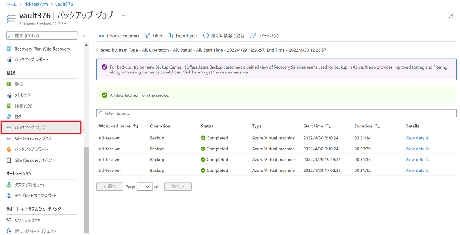Image resolution: width=460 pixels, height=235 pixels.
Task: Click the 次へ next page button
Action: click(178, 186)
